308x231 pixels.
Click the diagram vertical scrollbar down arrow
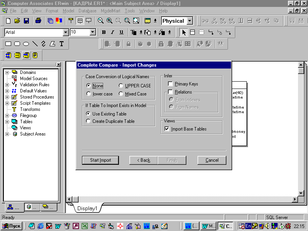click(x=301, y=193)
